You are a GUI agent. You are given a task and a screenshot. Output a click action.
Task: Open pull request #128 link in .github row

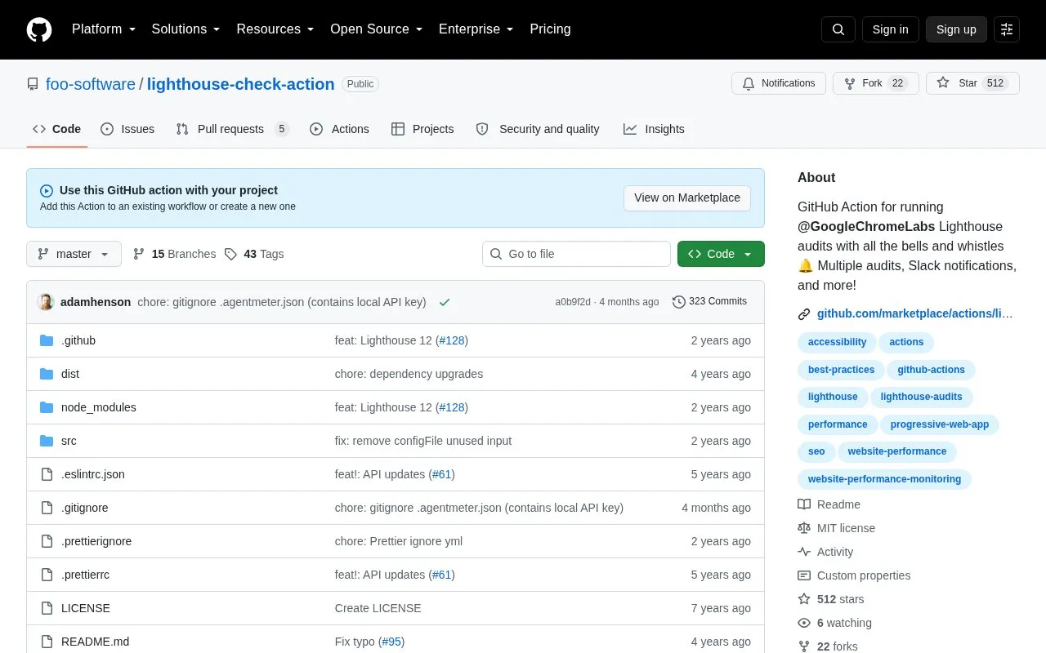coord(452,340)
